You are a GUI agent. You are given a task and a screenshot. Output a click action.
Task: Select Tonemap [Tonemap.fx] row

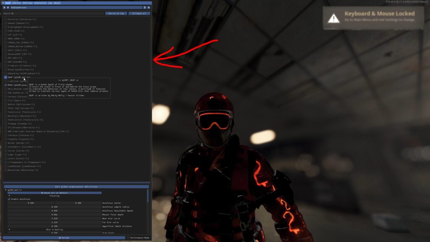tap(19, 124)
